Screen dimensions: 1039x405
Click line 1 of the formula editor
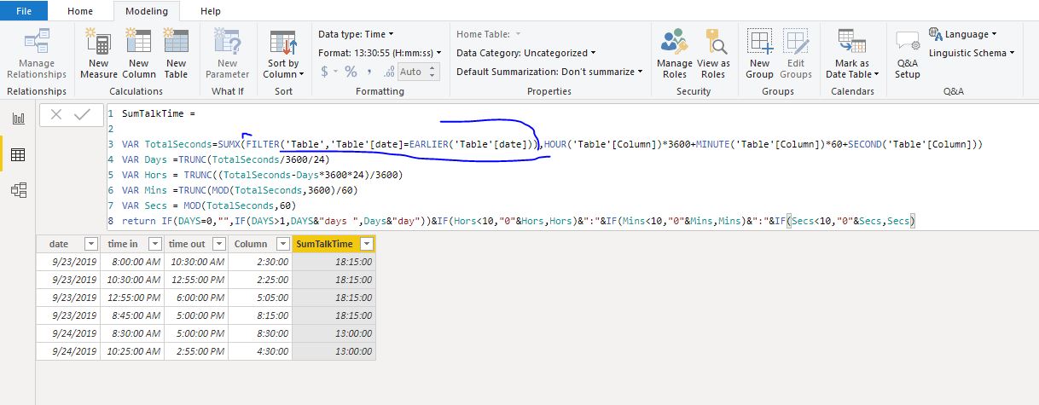[x=158, y=113]
